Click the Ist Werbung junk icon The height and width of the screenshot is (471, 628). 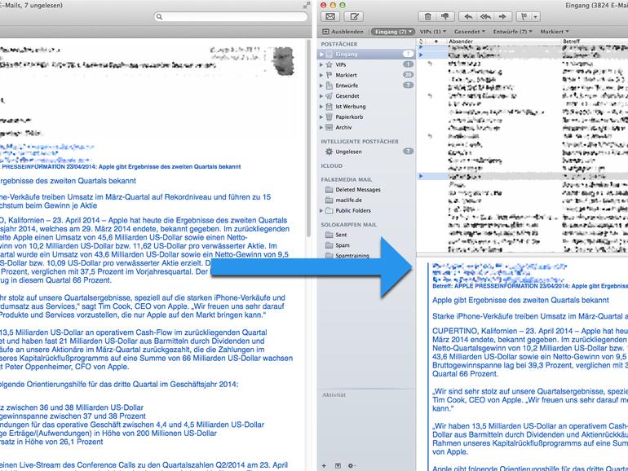[329, 107]
